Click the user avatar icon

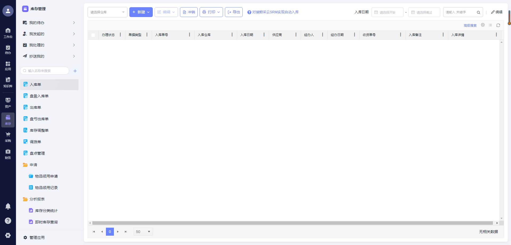8,11
